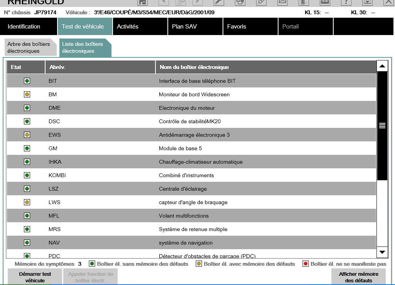Viewport: 395px width, 285px height.
Task: Select 'système de navigation' row
Action: (x=191, y=243)
